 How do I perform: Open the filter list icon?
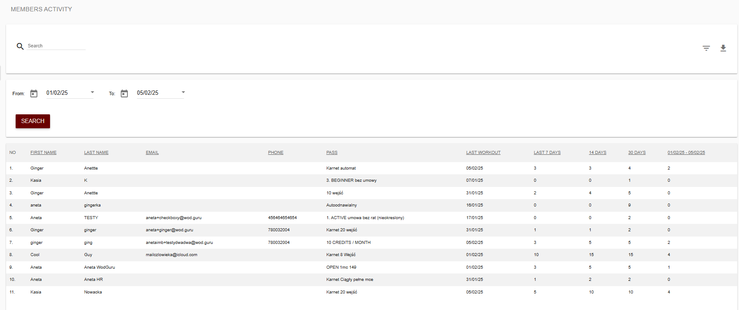pos(706,48)
